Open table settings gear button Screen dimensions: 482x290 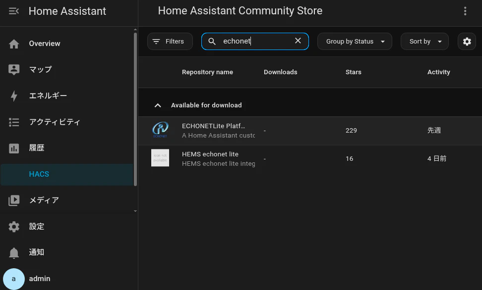pos(467,42)
